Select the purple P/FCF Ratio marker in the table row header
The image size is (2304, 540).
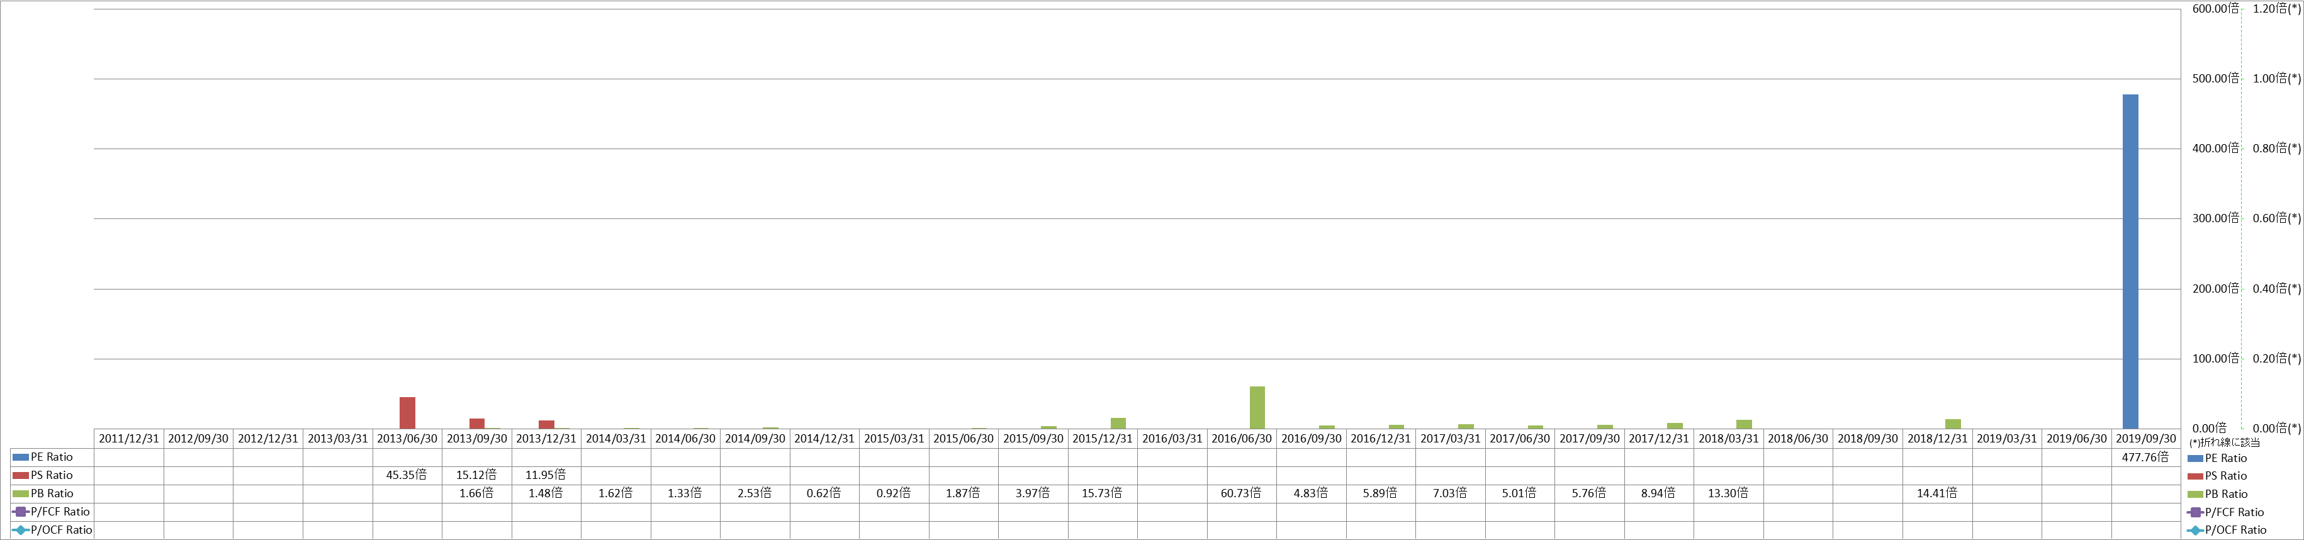(x=21, y=512)
